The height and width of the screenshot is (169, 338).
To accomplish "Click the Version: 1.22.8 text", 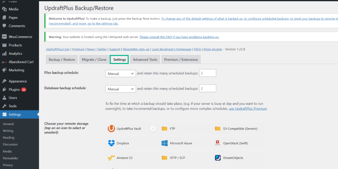I will [235, 49].
